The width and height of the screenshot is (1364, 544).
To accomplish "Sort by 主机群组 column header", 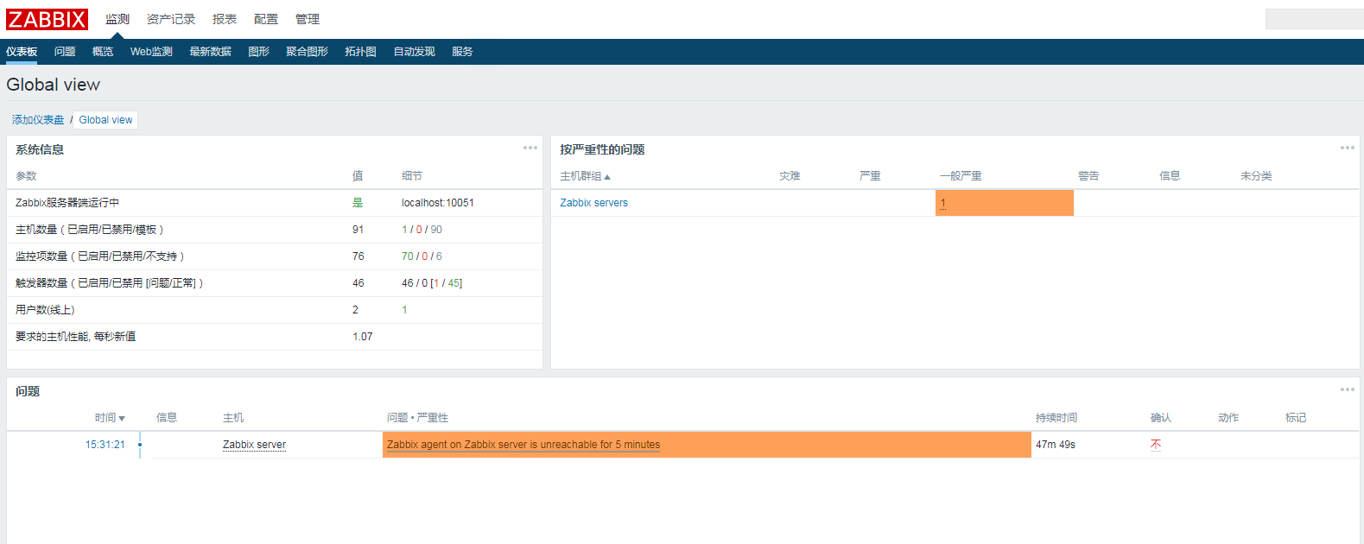I will (x=585, y=176).
